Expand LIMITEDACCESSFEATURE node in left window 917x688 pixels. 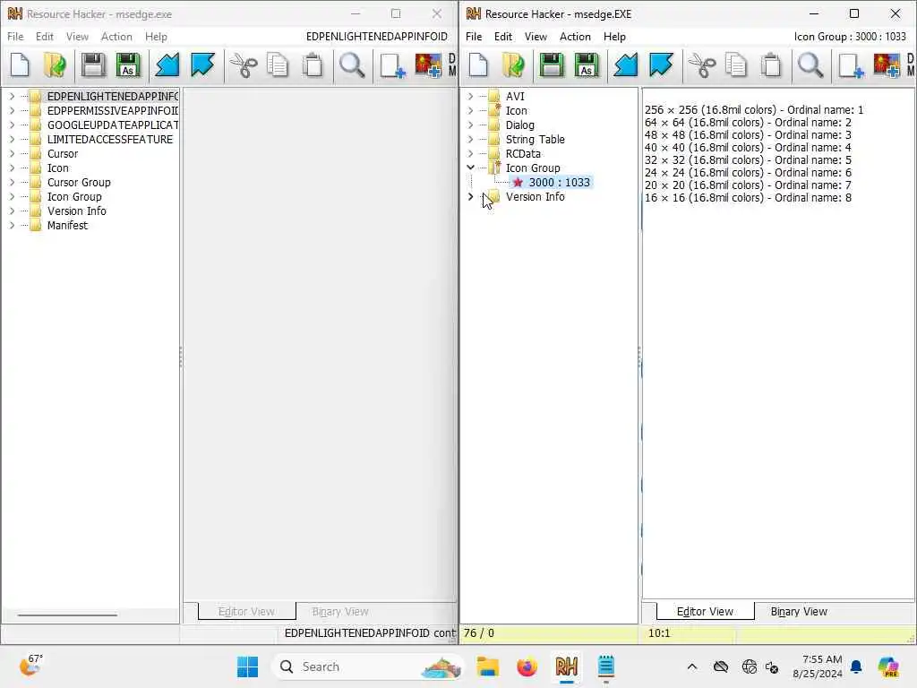(x=12, y=139)
